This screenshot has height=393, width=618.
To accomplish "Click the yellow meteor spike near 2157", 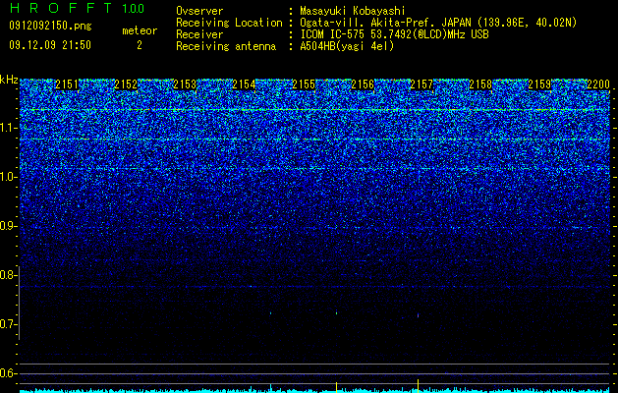I will (418, 385).
